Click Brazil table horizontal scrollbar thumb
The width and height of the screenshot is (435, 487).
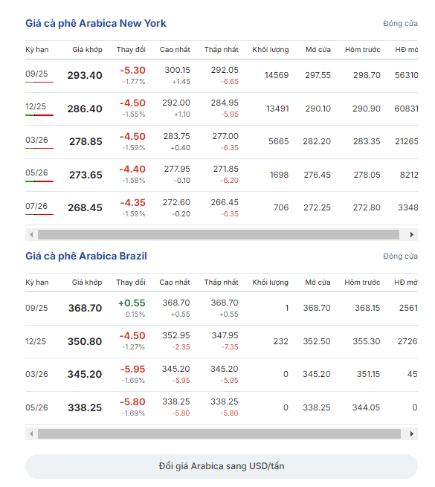pyautogui.click(x=219, y=434)
